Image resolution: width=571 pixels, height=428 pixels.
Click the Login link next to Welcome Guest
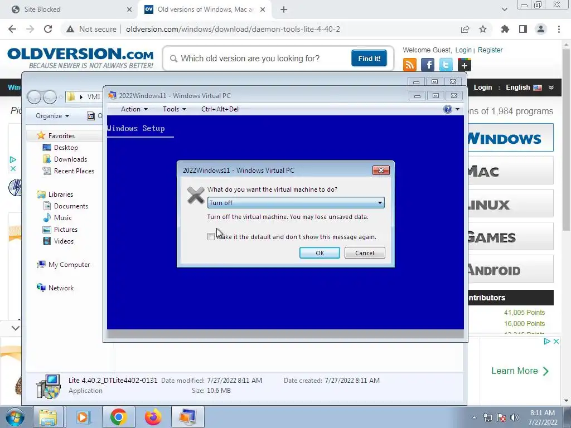pos(463,50)
